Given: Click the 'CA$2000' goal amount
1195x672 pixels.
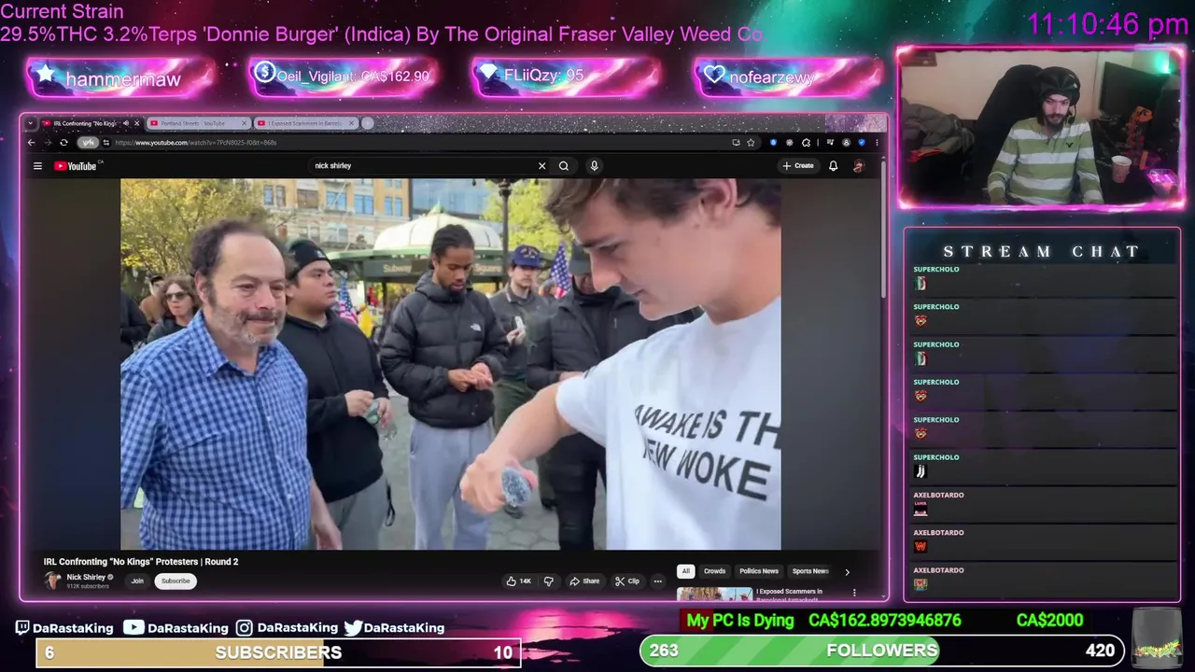Looking at the screenshot, I should click(x=1049, y=621).
